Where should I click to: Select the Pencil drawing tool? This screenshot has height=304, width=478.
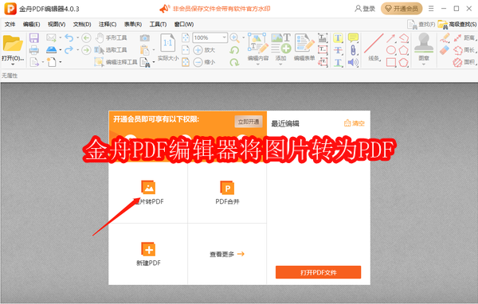pyautogui.click(x=445, y=38)
